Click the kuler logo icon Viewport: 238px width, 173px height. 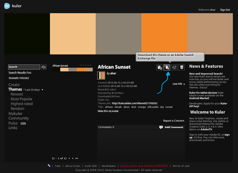[7, 6]
